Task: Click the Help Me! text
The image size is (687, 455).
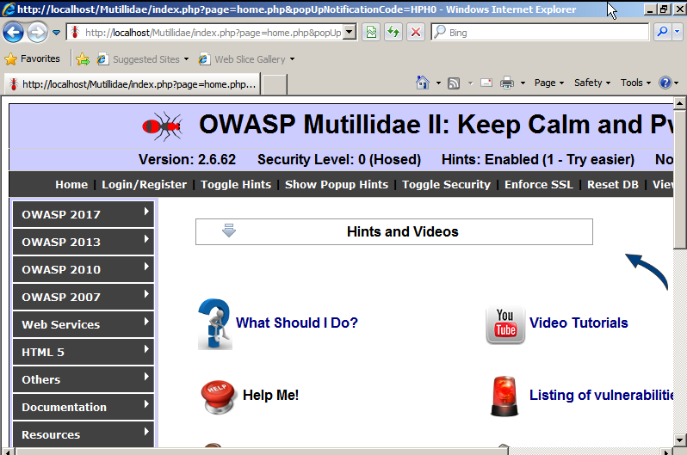Action: click(x=271, y=395)
